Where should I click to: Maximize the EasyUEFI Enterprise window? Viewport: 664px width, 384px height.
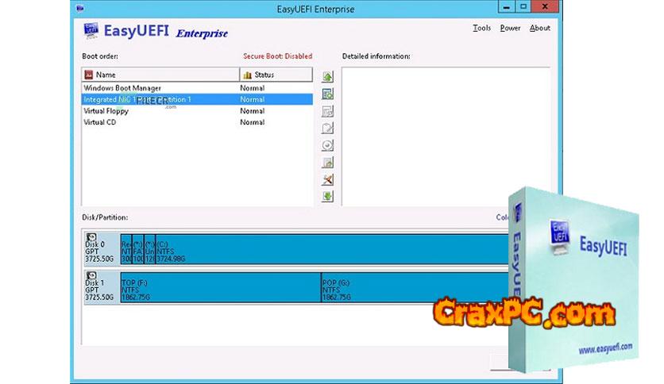coord(523,7)
